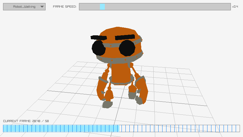Click the robot's black eye on the right
Screen dimensions: 243x137
pyautogui.click(x=127, y=48)
